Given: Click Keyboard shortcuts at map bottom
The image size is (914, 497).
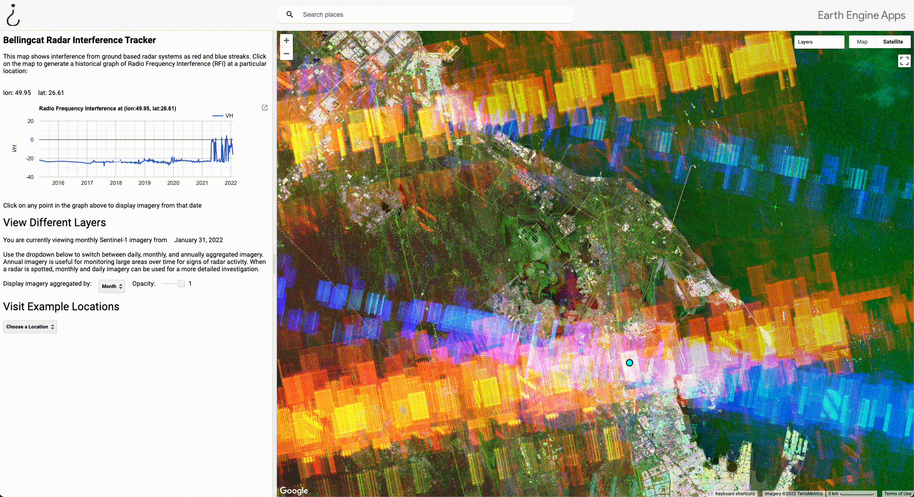Looking at the screenshot, I should [734, 493].
